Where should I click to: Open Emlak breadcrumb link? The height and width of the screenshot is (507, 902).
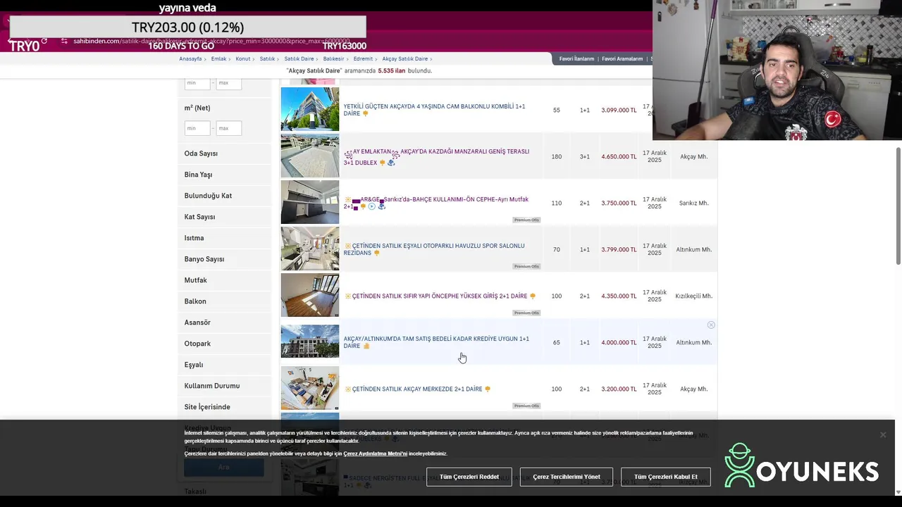(x=218, y=59)
